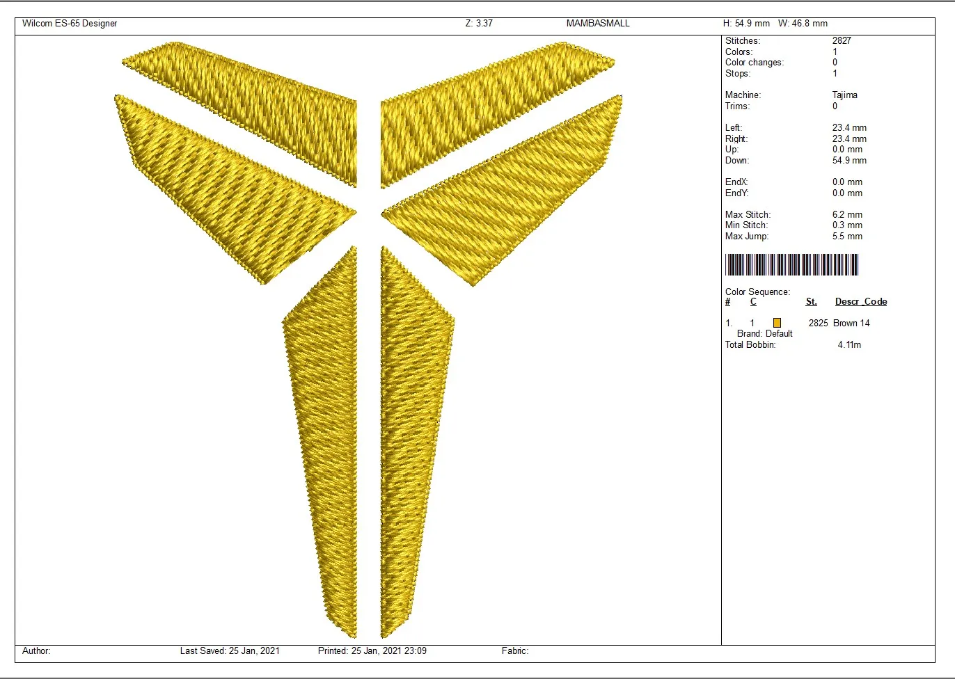Click the 'Trims:' label

(737, 106)
